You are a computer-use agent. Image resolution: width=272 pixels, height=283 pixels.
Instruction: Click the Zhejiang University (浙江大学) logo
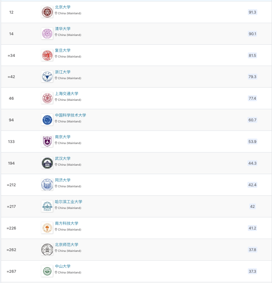(x=47, y=77)
